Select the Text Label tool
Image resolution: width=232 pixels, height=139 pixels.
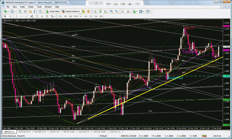click(47, 16)
